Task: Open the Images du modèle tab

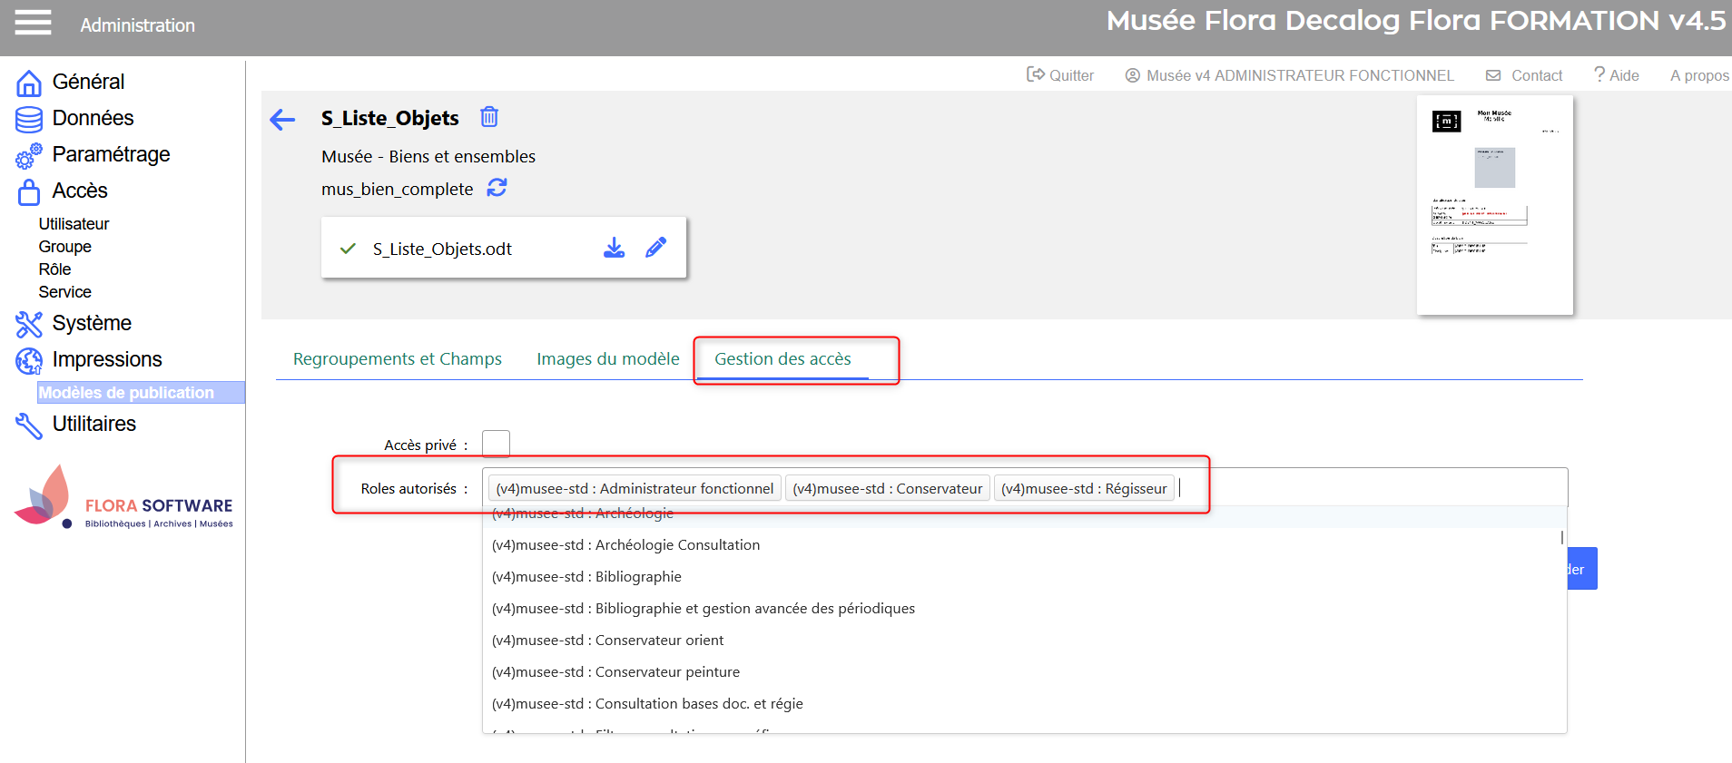Action: tap(607, 359)
